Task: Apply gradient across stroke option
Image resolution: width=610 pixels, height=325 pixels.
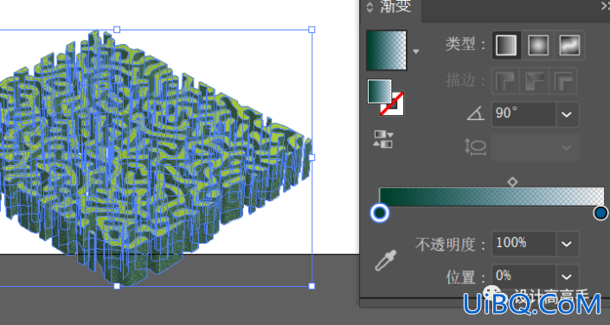Action: point(563,81)
